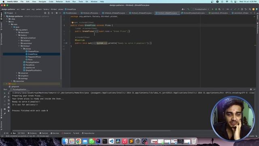The width and height of the screenshot is (259, 146).
Task: Show hidden editor tabs chevron
Action: click(x=251, y=13)
